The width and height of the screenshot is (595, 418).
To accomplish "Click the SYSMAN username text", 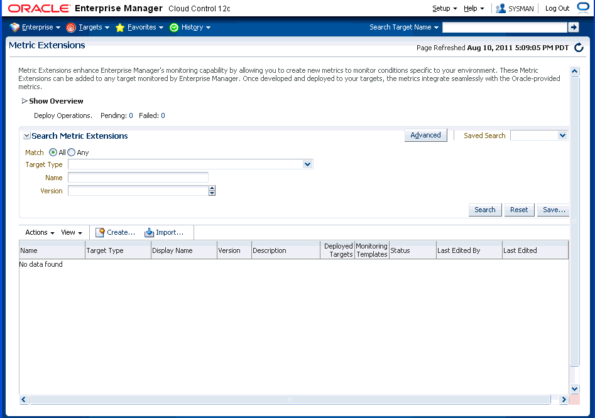I will (521, 9).
